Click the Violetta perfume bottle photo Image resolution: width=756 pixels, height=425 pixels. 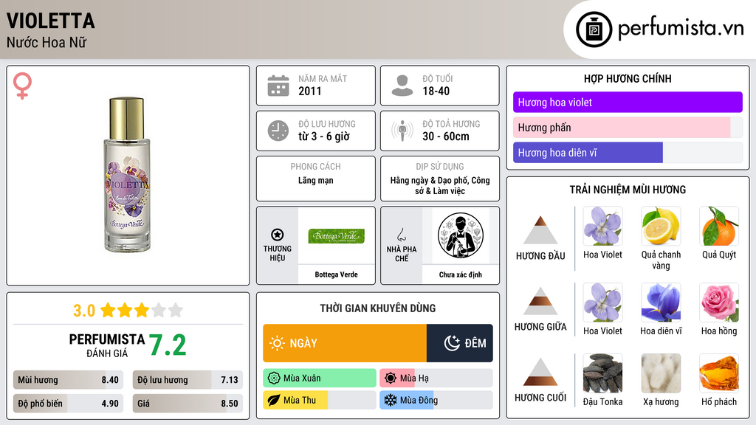click(x=127, y=175)
